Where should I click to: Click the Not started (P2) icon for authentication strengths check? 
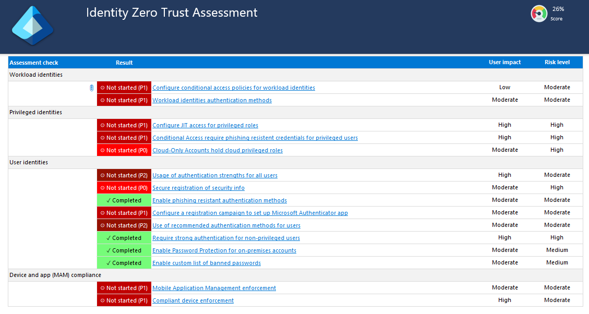click(x=102, y=175)
